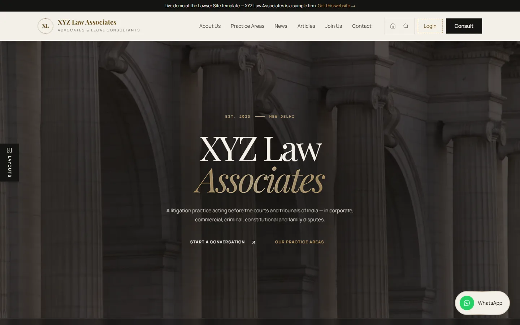Follow Get this website link
Image resolution: width=520 pixels, height=325 pixels.
[x=336, y=6]
